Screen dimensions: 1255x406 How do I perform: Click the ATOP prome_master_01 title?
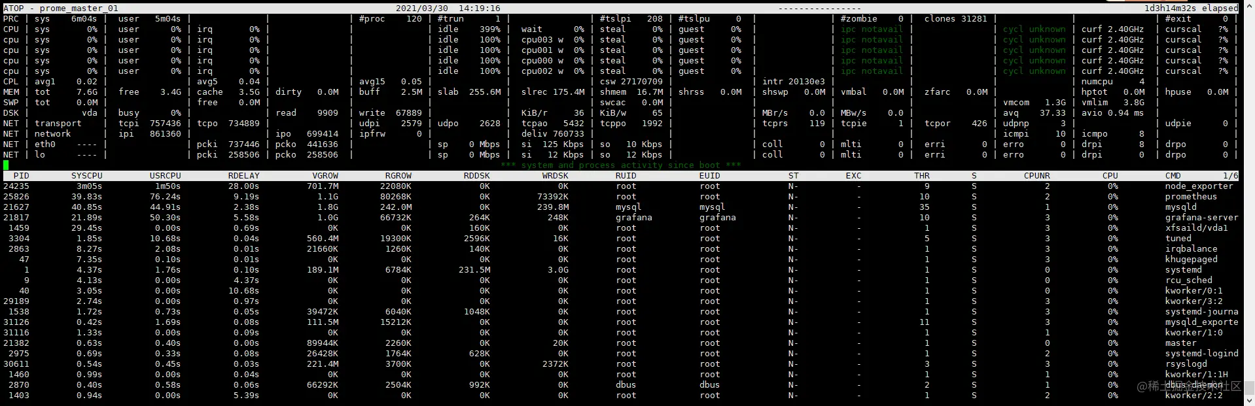(61, 8)
